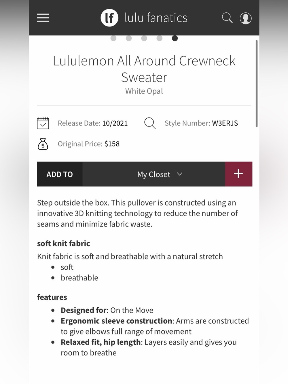This screenshot has width=288, height=384.
Task: Expand the My Closet dropdown
Action: pyautogui.click(x=154, y=174)
